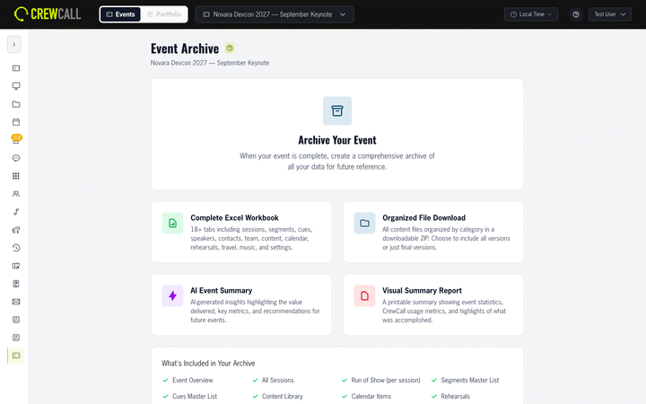Open the history clock sidebar icon
Screen dimensions: 646x404
(x=16, y=248)
